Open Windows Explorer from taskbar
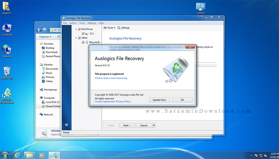Image resolution: width=279 pixels, height=159 pixels. [29, 155]
